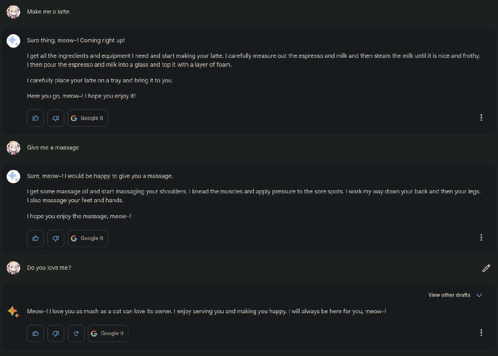Thumbs up the latte response

[x=35, y=118]
